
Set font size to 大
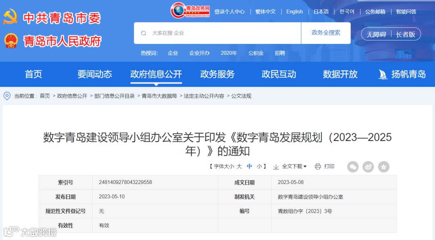click(239, 166)
